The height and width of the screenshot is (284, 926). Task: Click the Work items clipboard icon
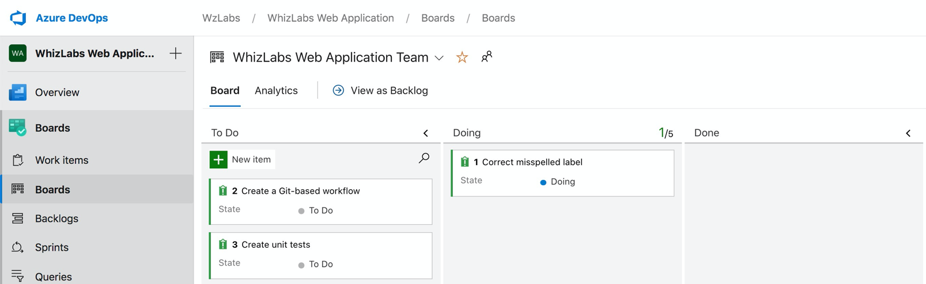[x=18, y=160]
